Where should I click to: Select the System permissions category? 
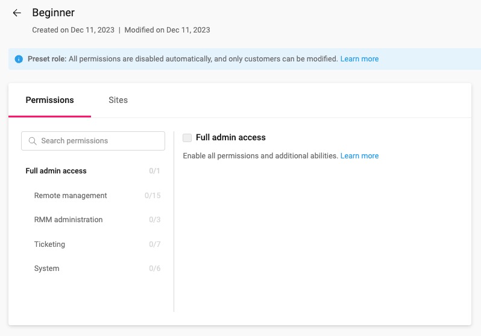click(x=46, y=269)
